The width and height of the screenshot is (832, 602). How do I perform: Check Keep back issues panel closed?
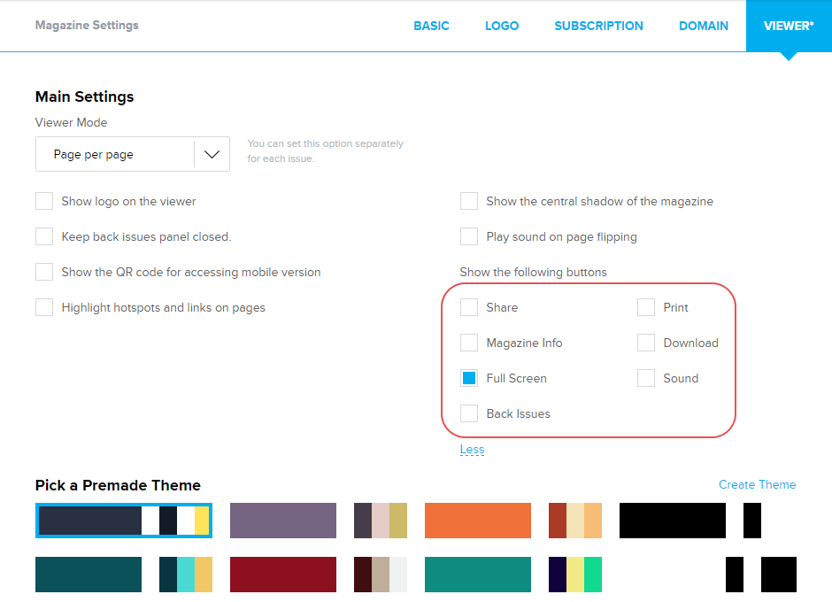(x=44, y=237)
